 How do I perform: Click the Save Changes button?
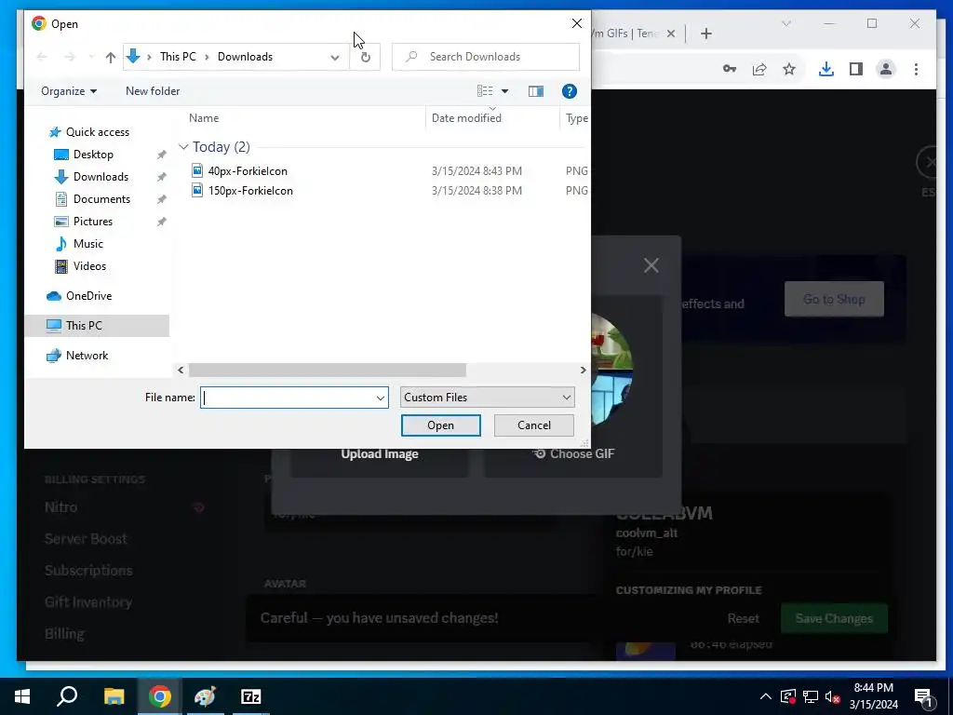(834, 618)
